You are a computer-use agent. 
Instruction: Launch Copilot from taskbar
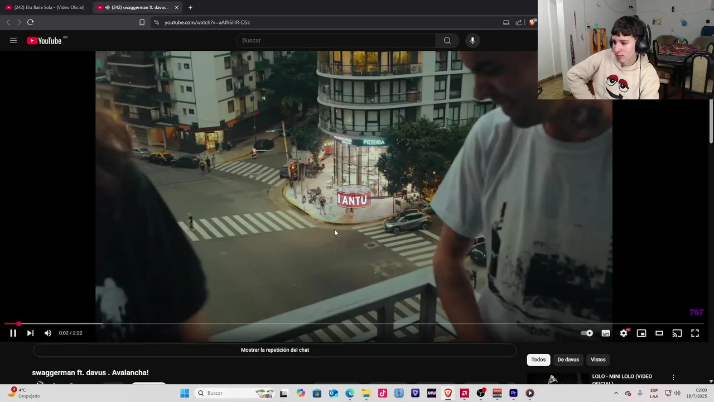pyautogui.click(x=301, y=393)
